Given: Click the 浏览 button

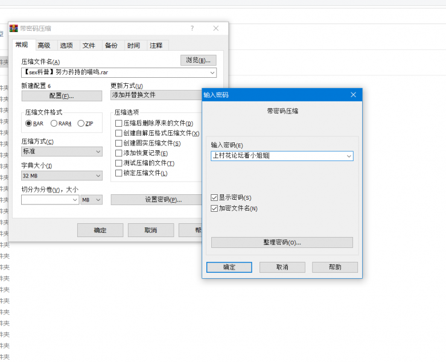Looking at the screenshot, I should click(x=198, y=60).
